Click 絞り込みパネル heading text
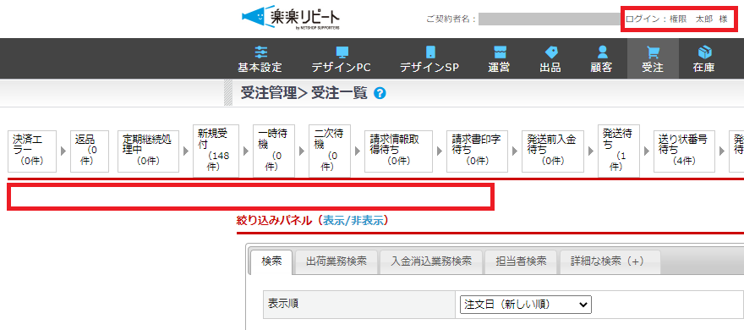 [x=274, y=220]
